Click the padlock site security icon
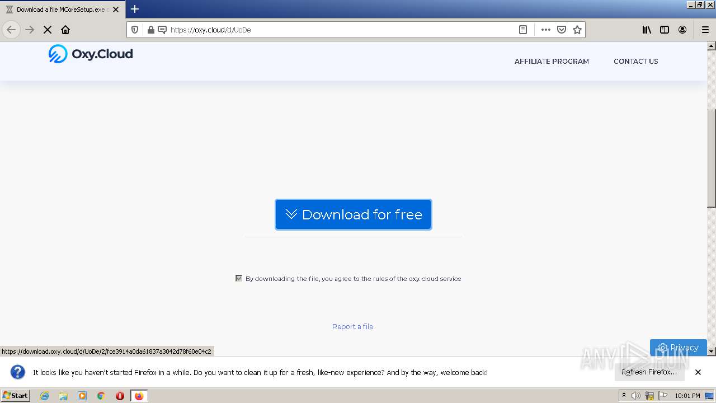The width and height of the screenshot is (716, 403). (x=150, y=30)
